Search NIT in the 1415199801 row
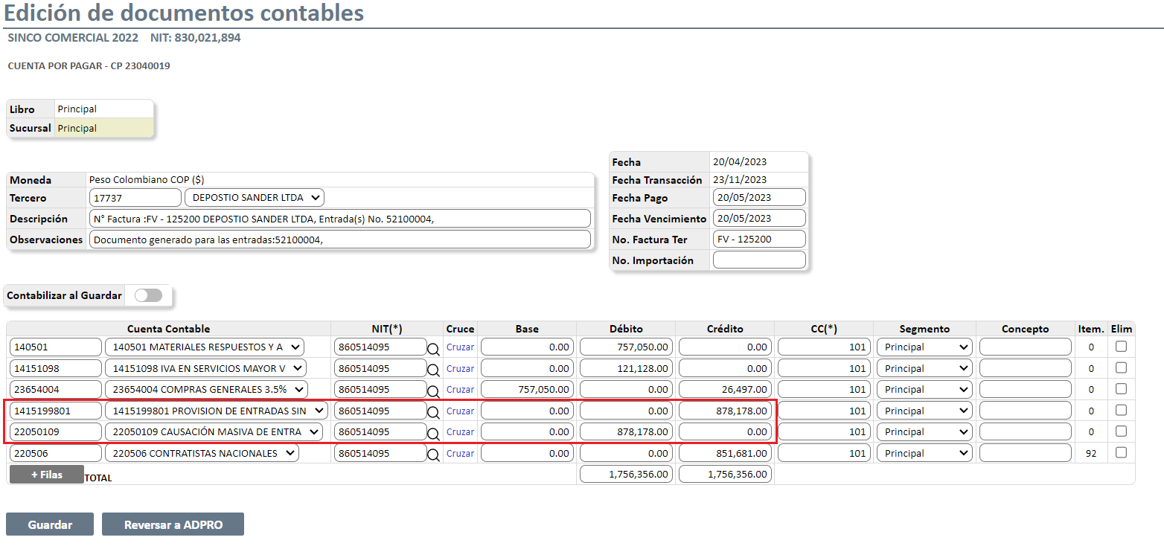 (433, 412)
